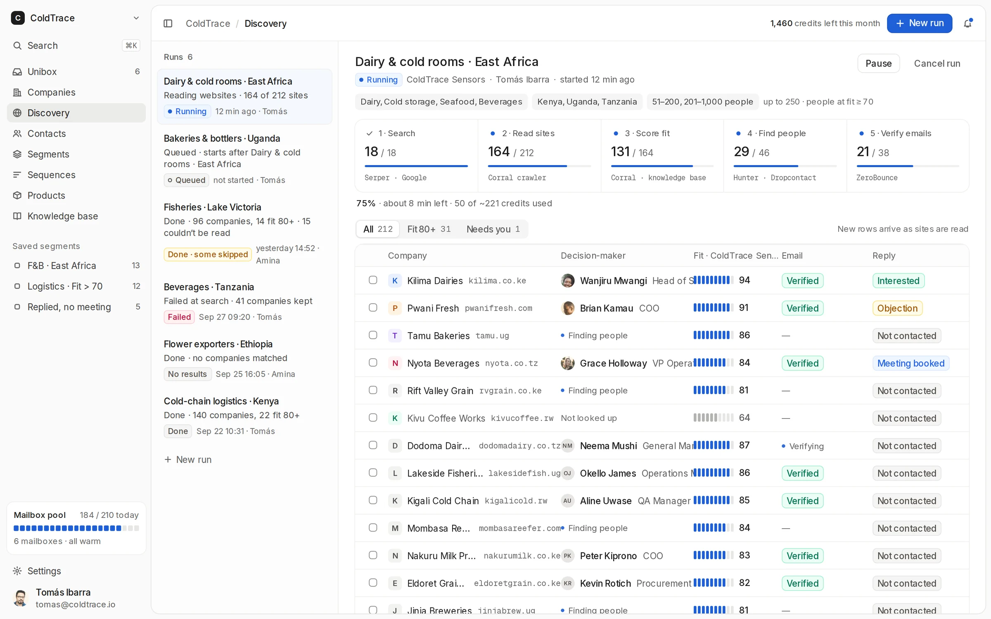Click Wanjiru Mwangi's avatar photo
Image resolution: width=991 pixels, height=619 pixels.
[x=568, y=281]
